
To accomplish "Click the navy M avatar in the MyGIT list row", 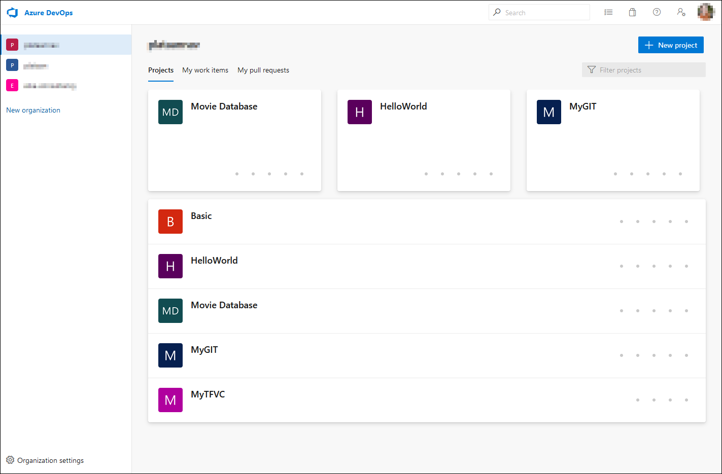I will pos(170,355).
